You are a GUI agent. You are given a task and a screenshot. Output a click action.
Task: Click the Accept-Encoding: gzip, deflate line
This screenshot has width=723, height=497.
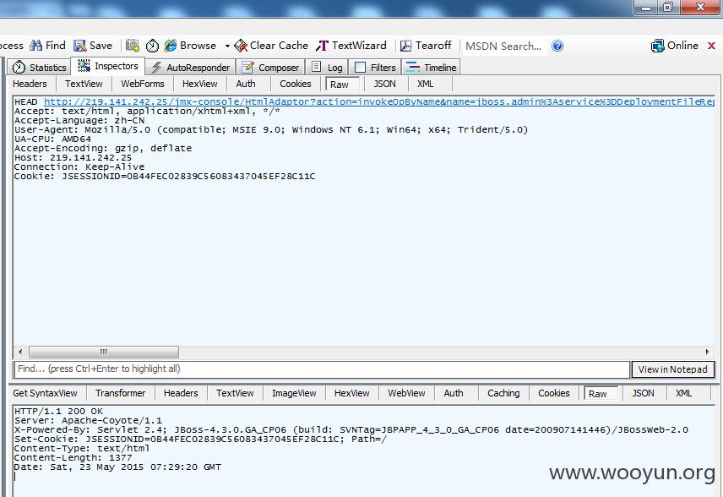coord(103,148)
